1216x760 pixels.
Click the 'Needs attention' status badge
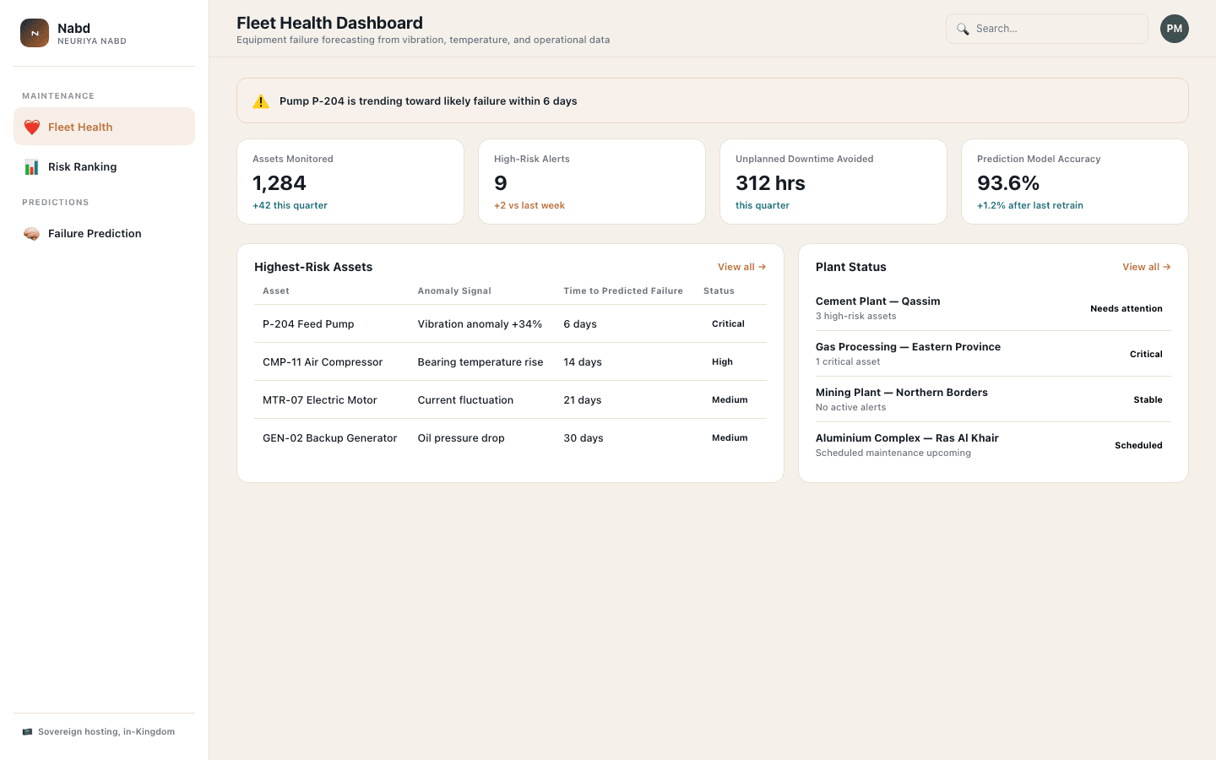point(1126,308)
